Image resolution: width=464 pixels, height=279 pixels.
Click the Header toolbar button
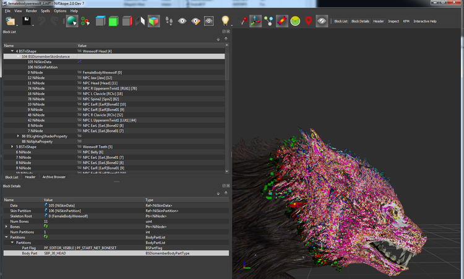click(x=378, y=21)
